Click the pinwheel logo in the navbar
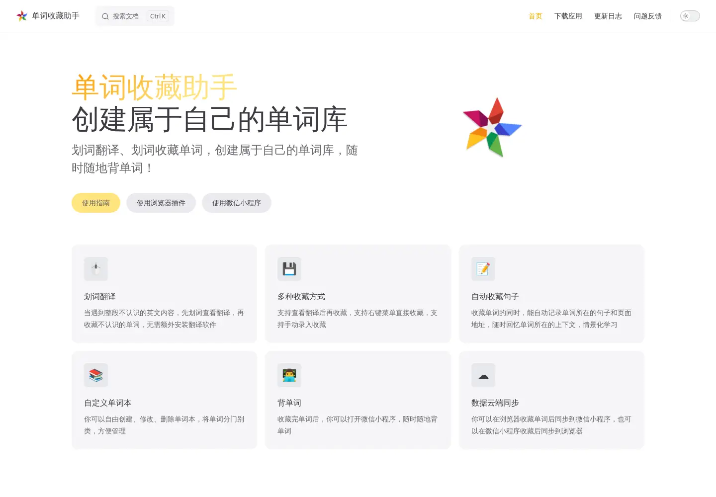716x497 pixels. [22, 16]
